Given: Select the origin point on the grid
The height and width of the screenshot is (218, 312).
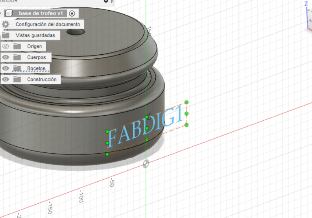Looking at the screenshot, I should coord(146,164).
